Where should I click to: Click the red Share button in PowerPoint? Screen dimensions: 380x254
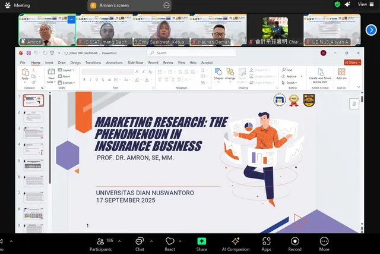pyautogui.click(x=352, y=62)
